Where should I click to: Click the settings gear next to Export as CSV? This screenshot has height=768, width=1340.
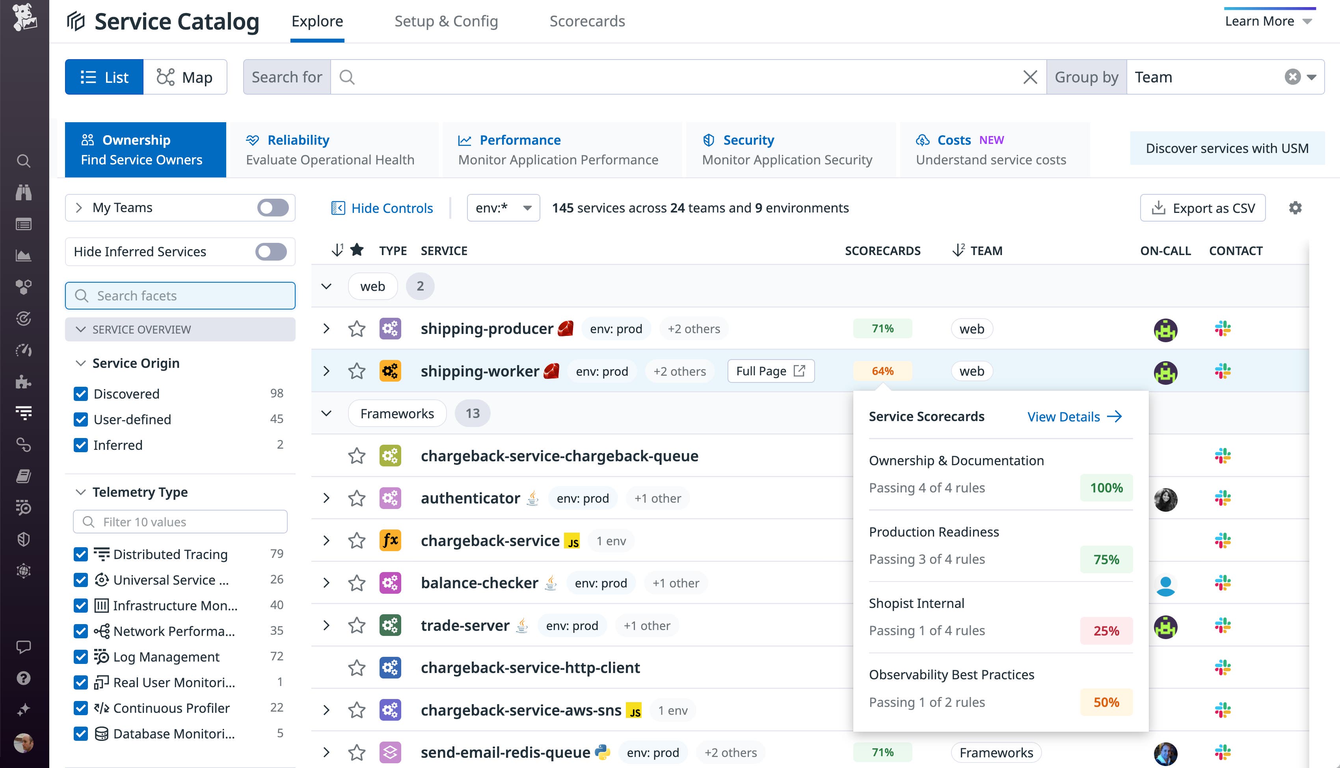coord(1295,208)
